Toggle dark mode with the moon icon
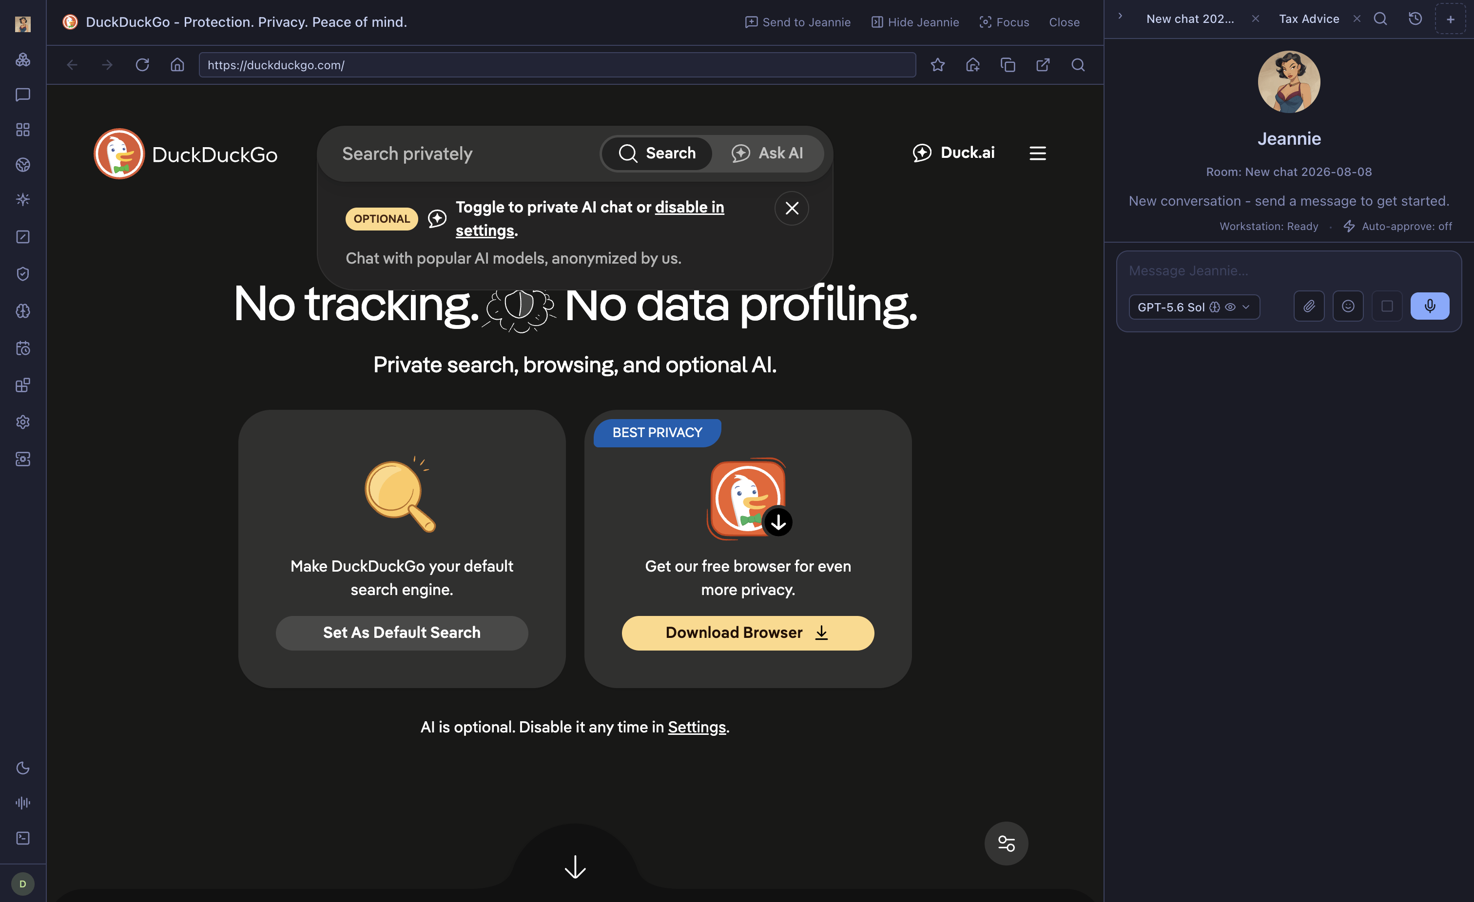Viewport: 1474px width, 902px height. point(23,768)
